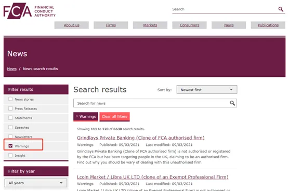Click the Clear all filters button
The width and height of the screenshot is (288, 191).
(114, 117)
